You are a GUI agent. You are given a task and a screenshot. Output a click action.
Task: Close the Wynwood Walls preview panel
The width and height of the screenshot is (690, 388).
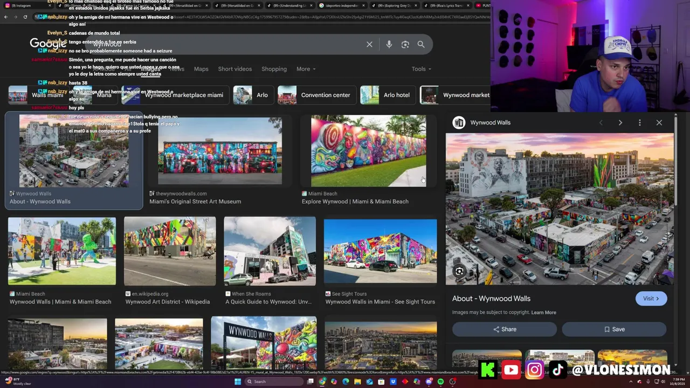click(x=659, y=122)
